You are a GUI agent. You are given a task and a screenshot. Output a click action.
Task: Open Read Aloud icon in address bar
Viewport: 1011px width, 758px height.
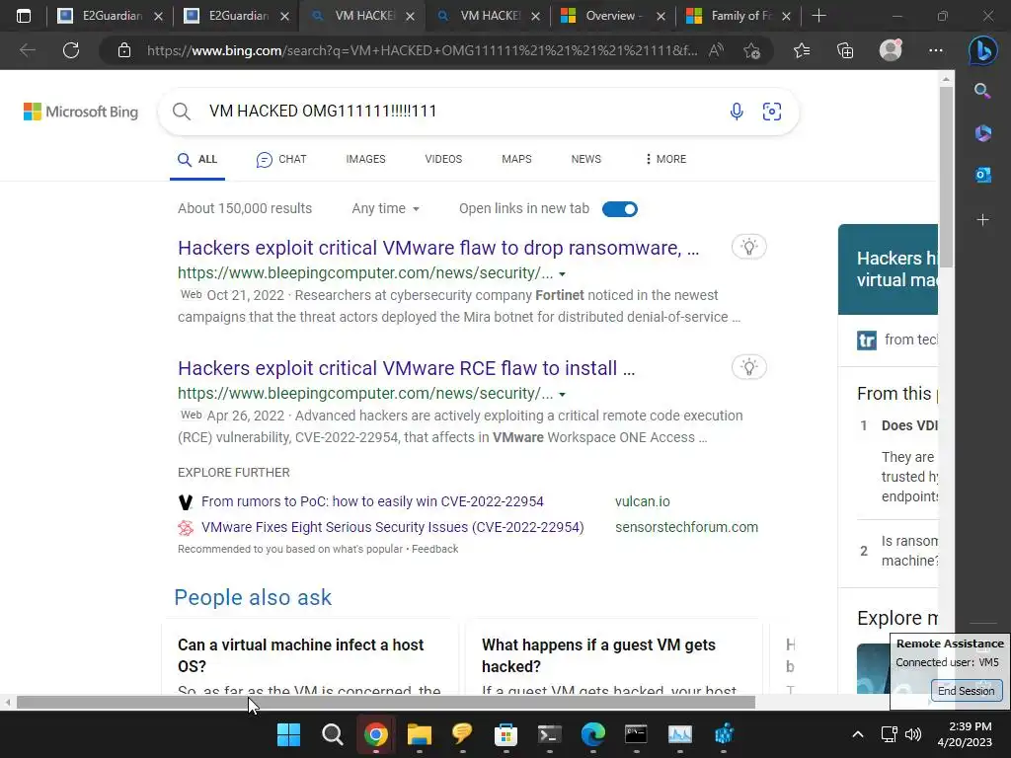[716, 50]
